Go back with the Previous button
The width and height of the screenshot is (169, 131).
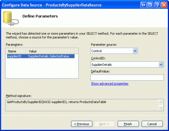[x=82, y=124]
